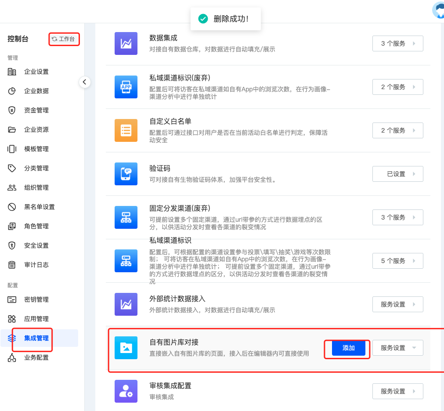Open the 已设置 dropdown for 验证码
This screenshot has height=411, width=444.
pyautogui.click(x=397, y=174)
